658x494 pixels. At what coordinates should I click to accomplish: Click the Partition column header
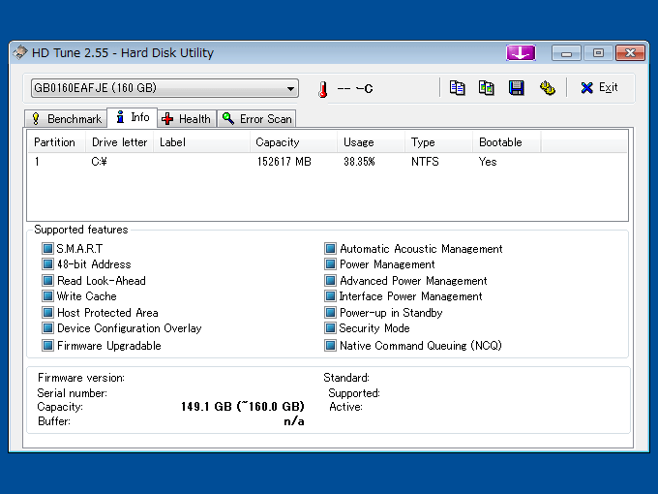coord(57,142)
